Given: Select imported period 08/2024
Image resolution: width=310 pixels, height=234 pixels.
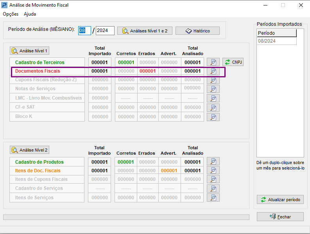Looking at the screenshot, I should [x=277, y=41].
